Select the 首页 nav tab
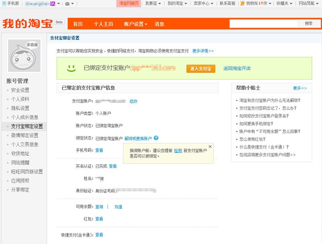This screenshot has width=322, height=244. click(78, 24)
